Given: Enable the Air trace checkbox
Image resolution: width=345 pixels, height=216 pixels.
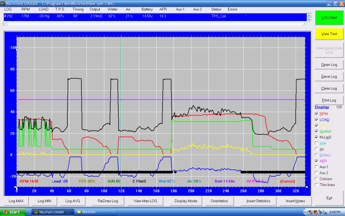Looking at the screenshot, I should [x=316, y=149].
